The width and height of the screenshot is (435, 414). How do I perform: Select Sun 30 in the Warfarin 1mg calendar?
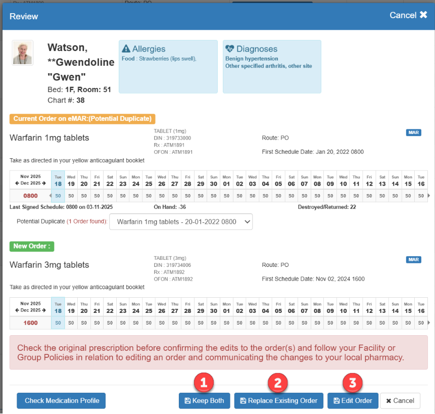point(214,180)
